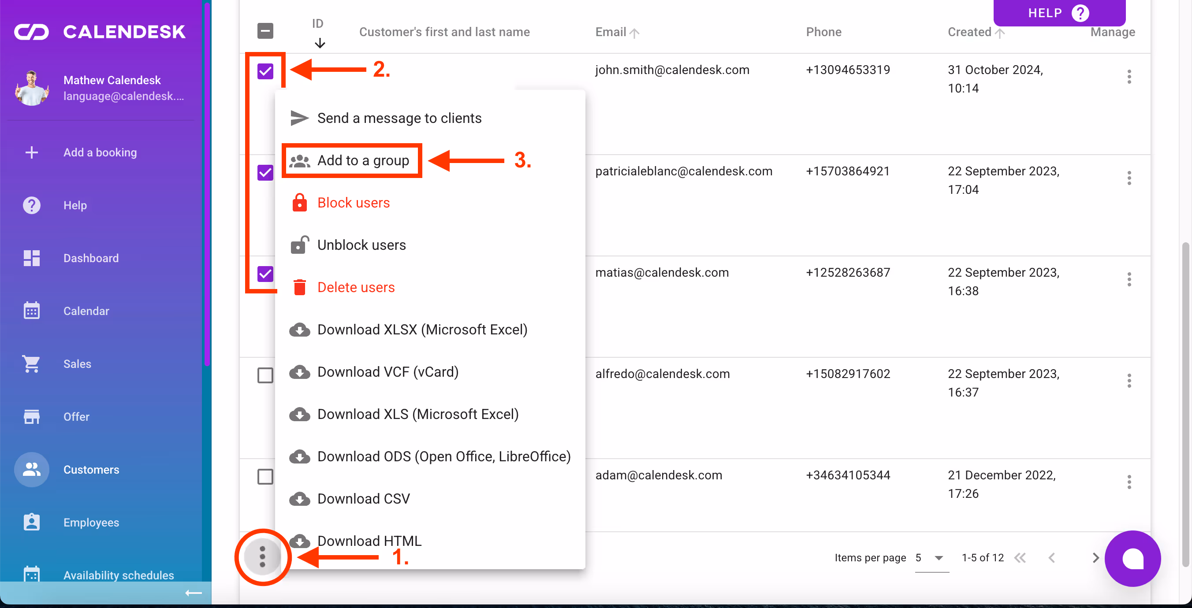
Task: Select the alfredo@calendesk.com row checkbox
Action: [265, 375]
